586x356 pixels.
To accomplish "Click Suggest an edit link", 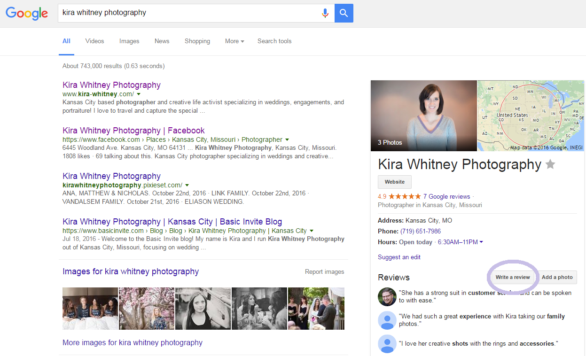I will point(399,257).
